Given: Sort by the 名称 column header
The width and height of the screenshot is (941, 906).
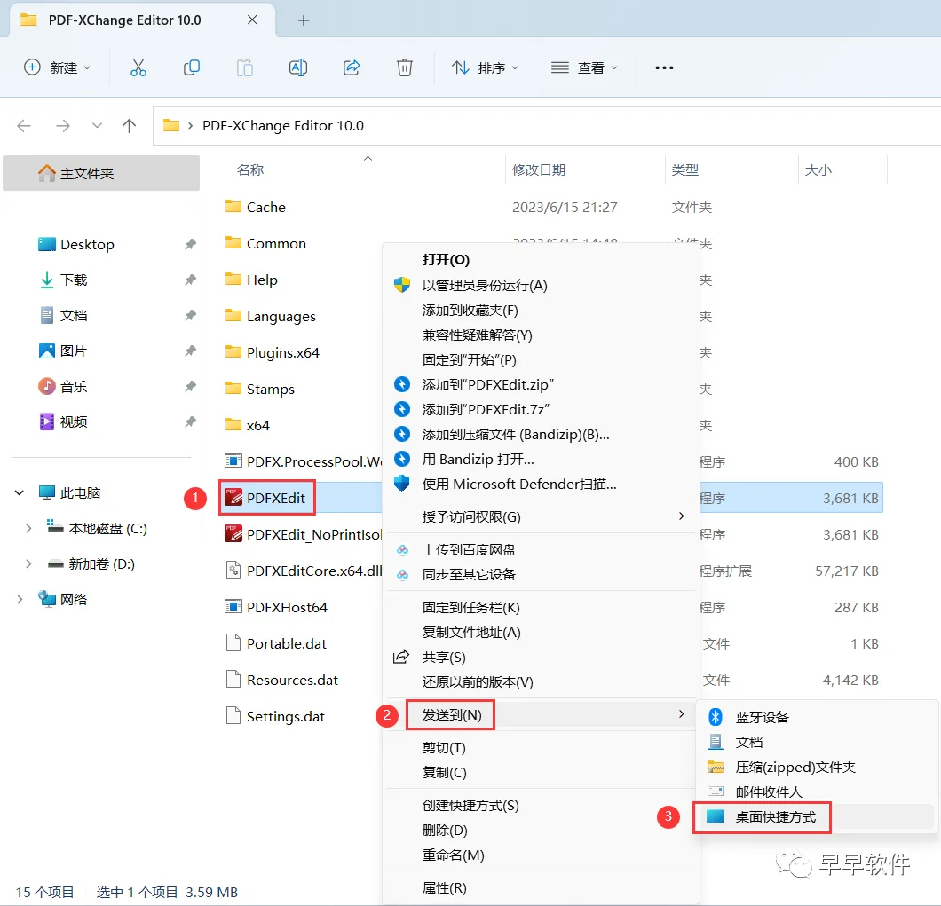Looking at the screenshot, I should tap(250, 169).
